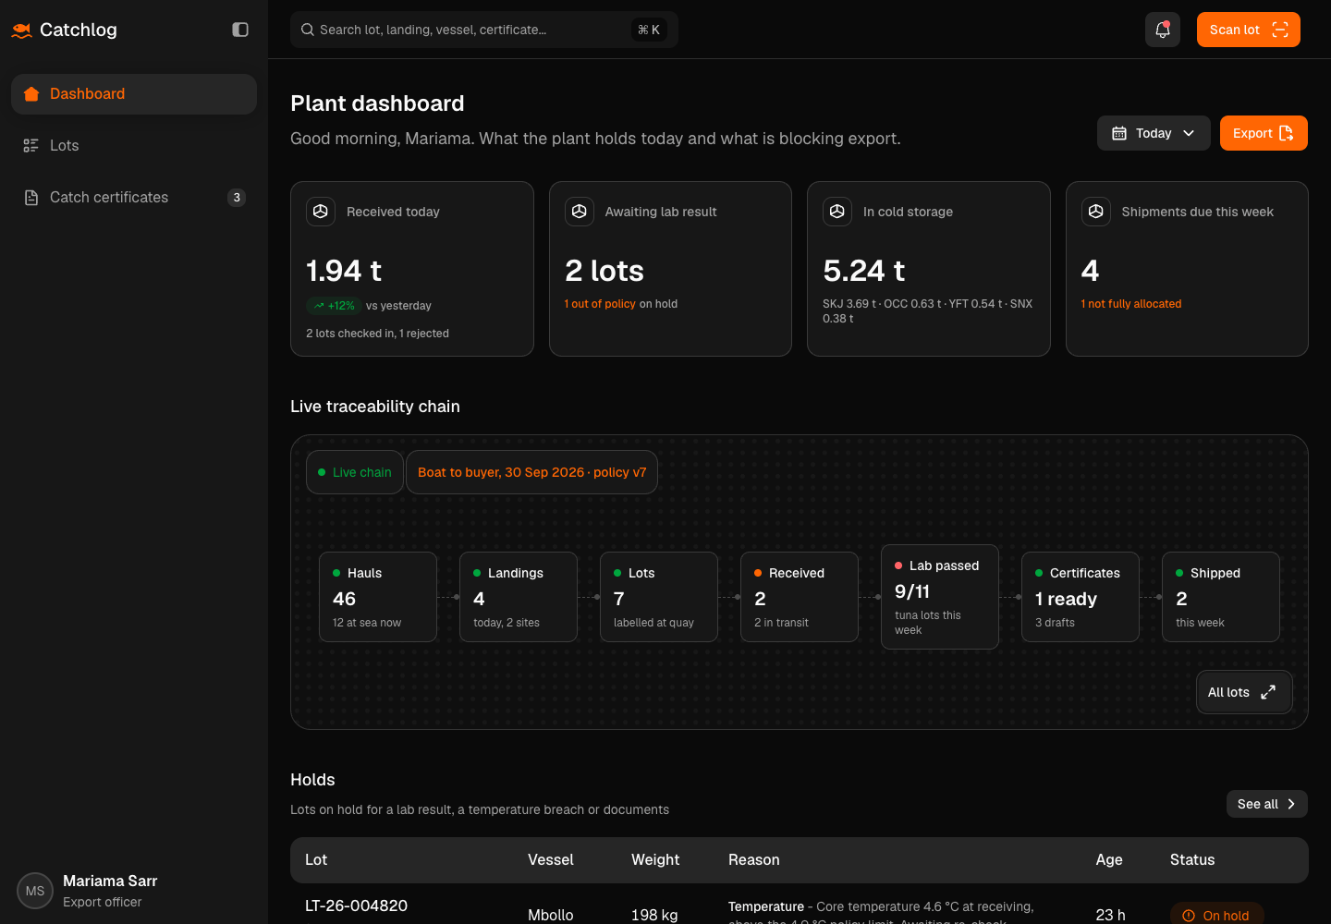
Task: Sort holds by the Lot column header
Action: point(316,860)
